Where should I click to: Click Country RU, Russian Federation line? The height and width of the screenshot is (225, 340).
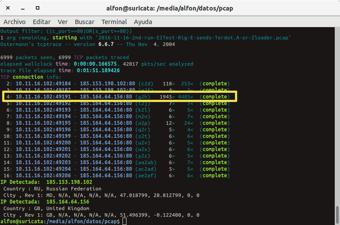[53, 189]
